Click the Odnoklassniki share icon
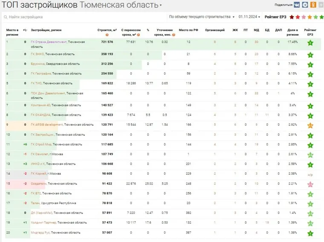Viewport: 324px width, 242px height. [313, 5]
